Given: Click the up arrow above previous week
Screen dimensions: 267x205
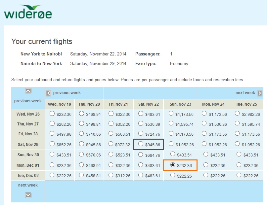Looking at the screenshot, I should [28, 91].
